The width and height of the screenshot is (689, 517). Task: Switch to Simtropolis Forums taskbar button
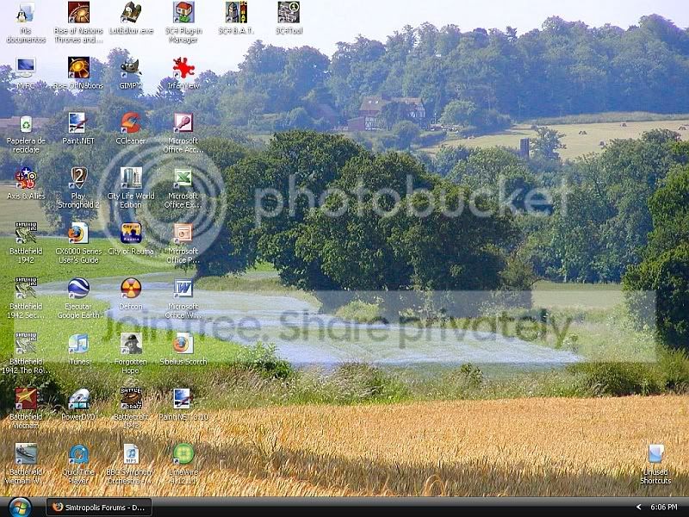pyautogui.click(x=99, y=508)
